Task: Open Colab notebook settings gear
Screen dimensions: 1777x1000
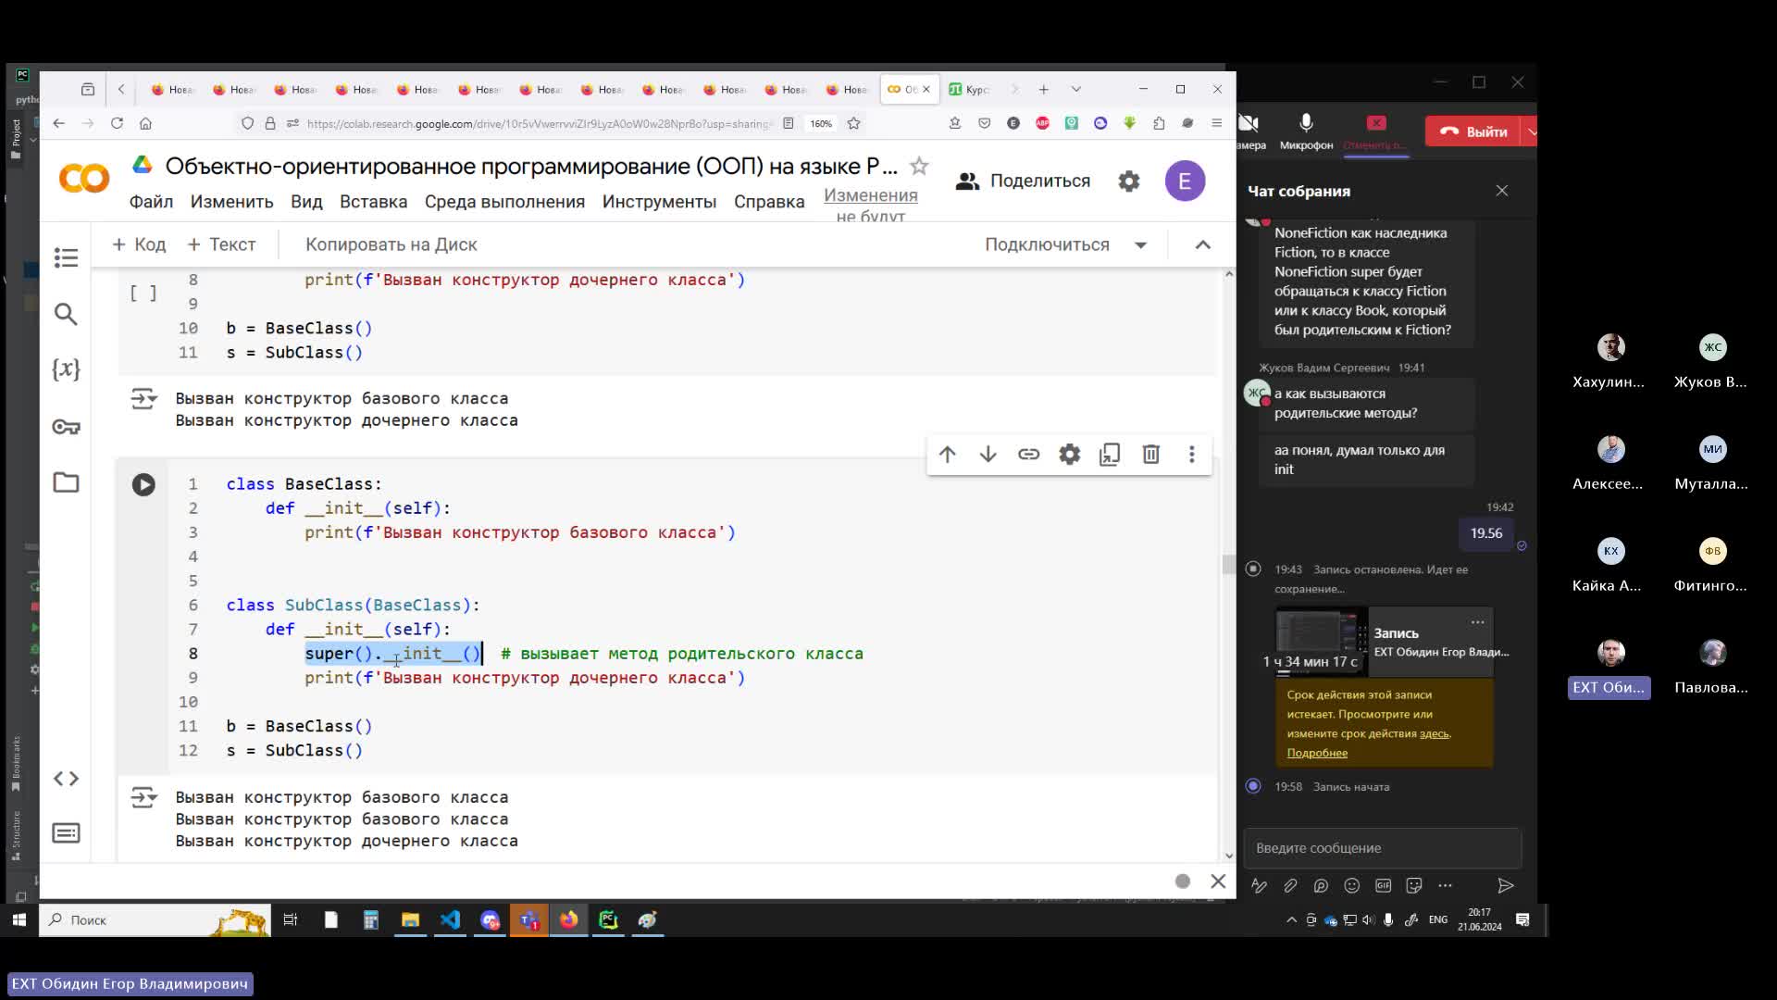Action: (x=1128, y=181)
